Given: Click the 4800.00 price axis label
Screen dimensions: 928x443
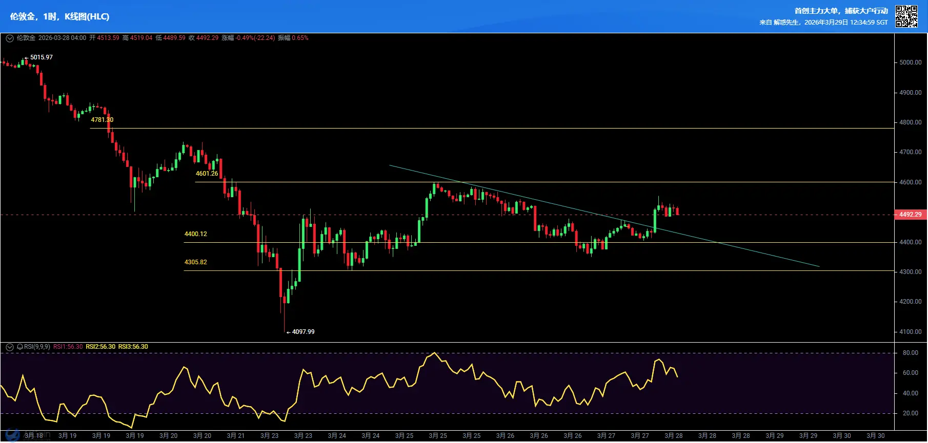Looking at the screenshot, I should [x=911, y=122].
